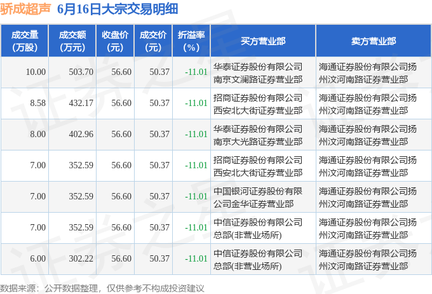Click the 数据来源 footer note

tap(102, 288)
